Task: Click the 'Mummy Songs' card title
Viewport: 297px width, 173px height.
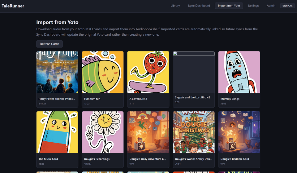Action: click(x=230, y=99)
